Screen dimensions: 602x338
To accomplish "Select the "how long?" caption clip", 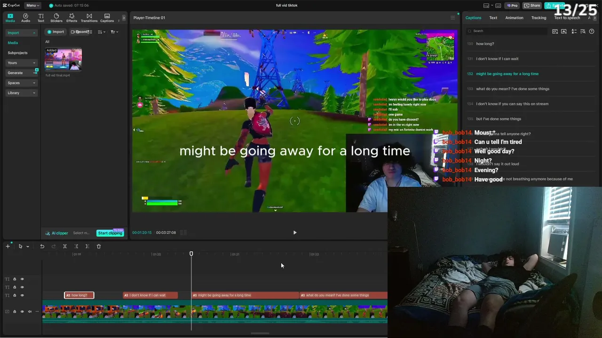I will [x=79, y=295].
